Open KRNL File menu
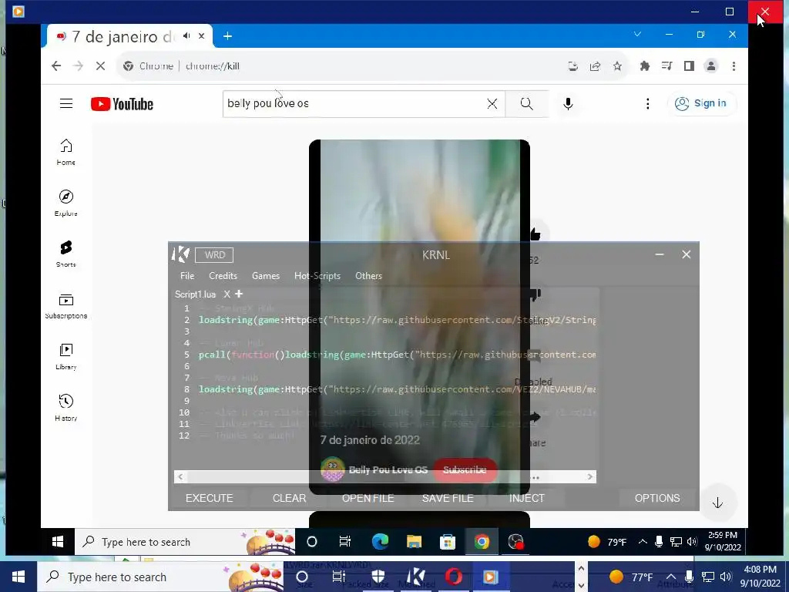789x592 pixels. pos(187,276)
